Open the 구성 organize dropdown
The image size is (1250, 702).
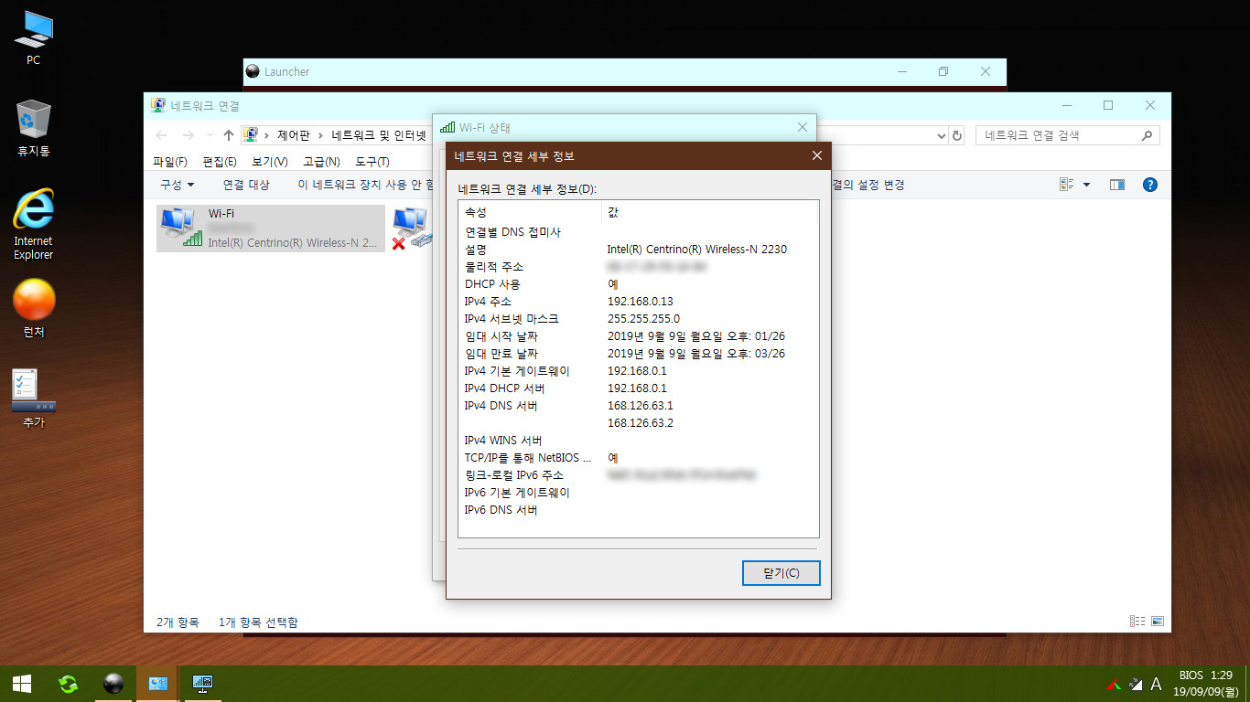(178, 185)
